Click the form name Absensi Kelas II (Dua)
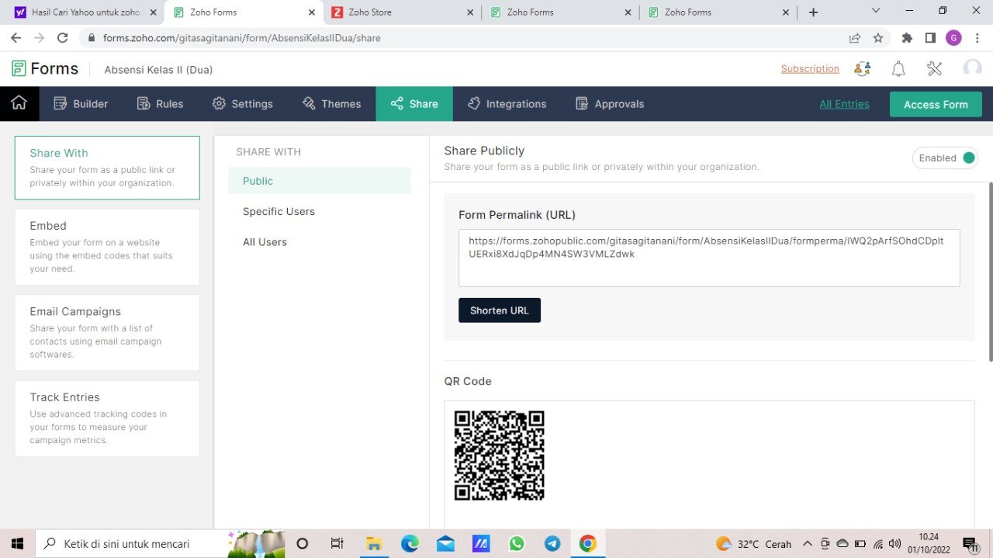 coord(158,70)
